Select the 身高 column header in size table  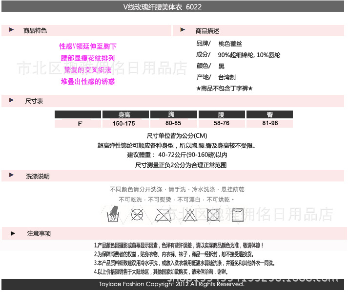click(x=124, y=115)
